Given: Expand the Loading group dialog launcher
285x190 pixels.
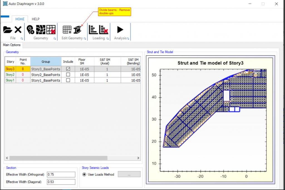Looking at the screenshot, I should 107,39.
